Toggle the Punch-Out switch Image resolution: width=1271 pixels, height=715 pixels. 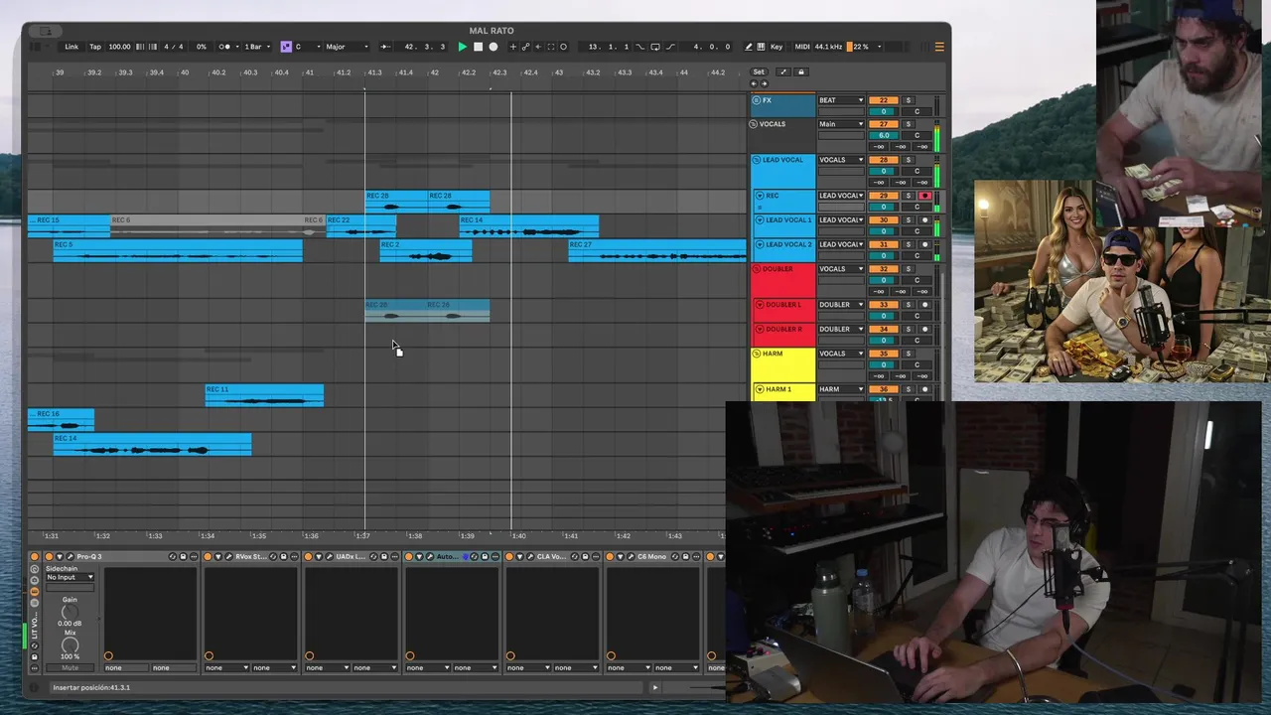click(x=670, y=47)
